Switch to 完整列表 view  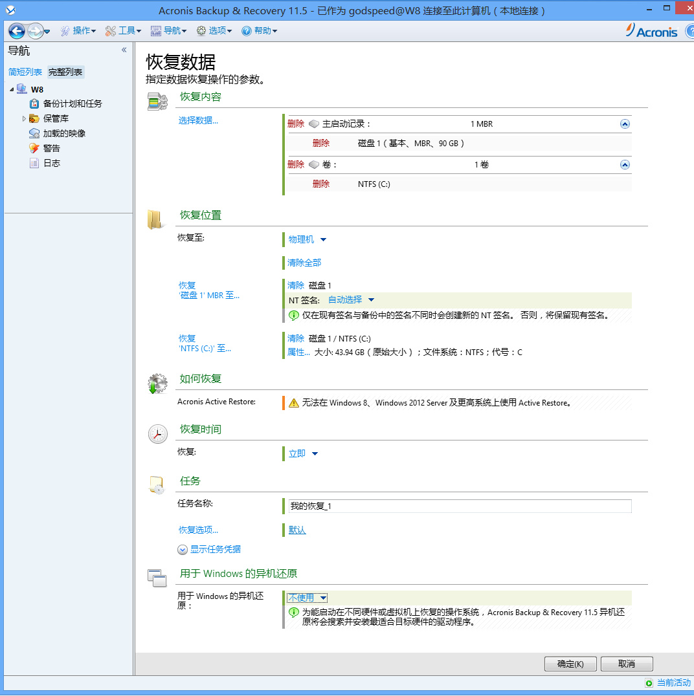coord(65,72)
